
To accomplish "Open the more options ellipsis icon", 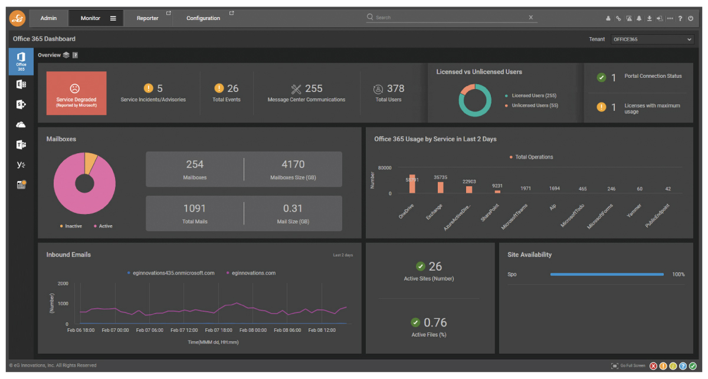I will [670, 18].
